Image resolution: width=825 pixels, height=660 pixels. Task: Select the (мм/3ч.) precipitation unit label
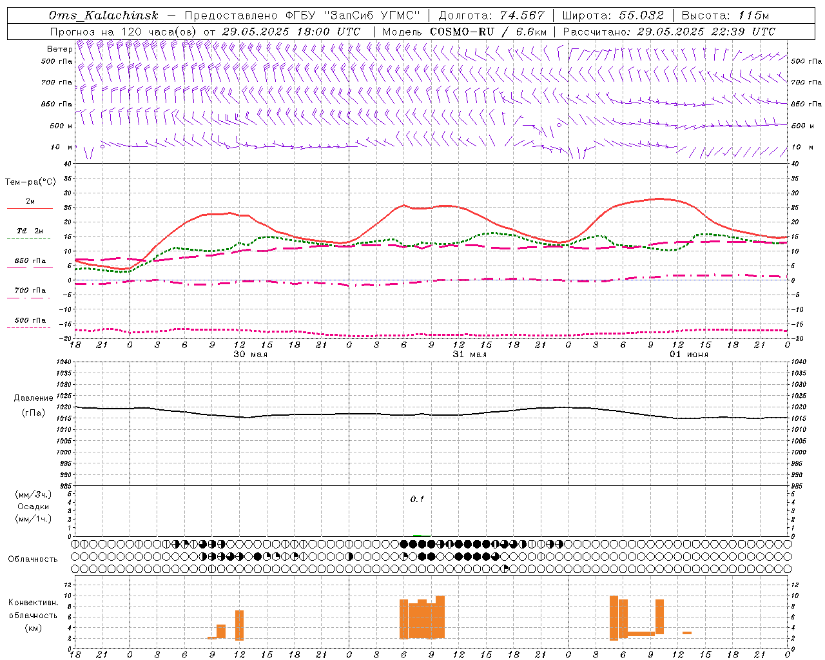tap(34, 494)
